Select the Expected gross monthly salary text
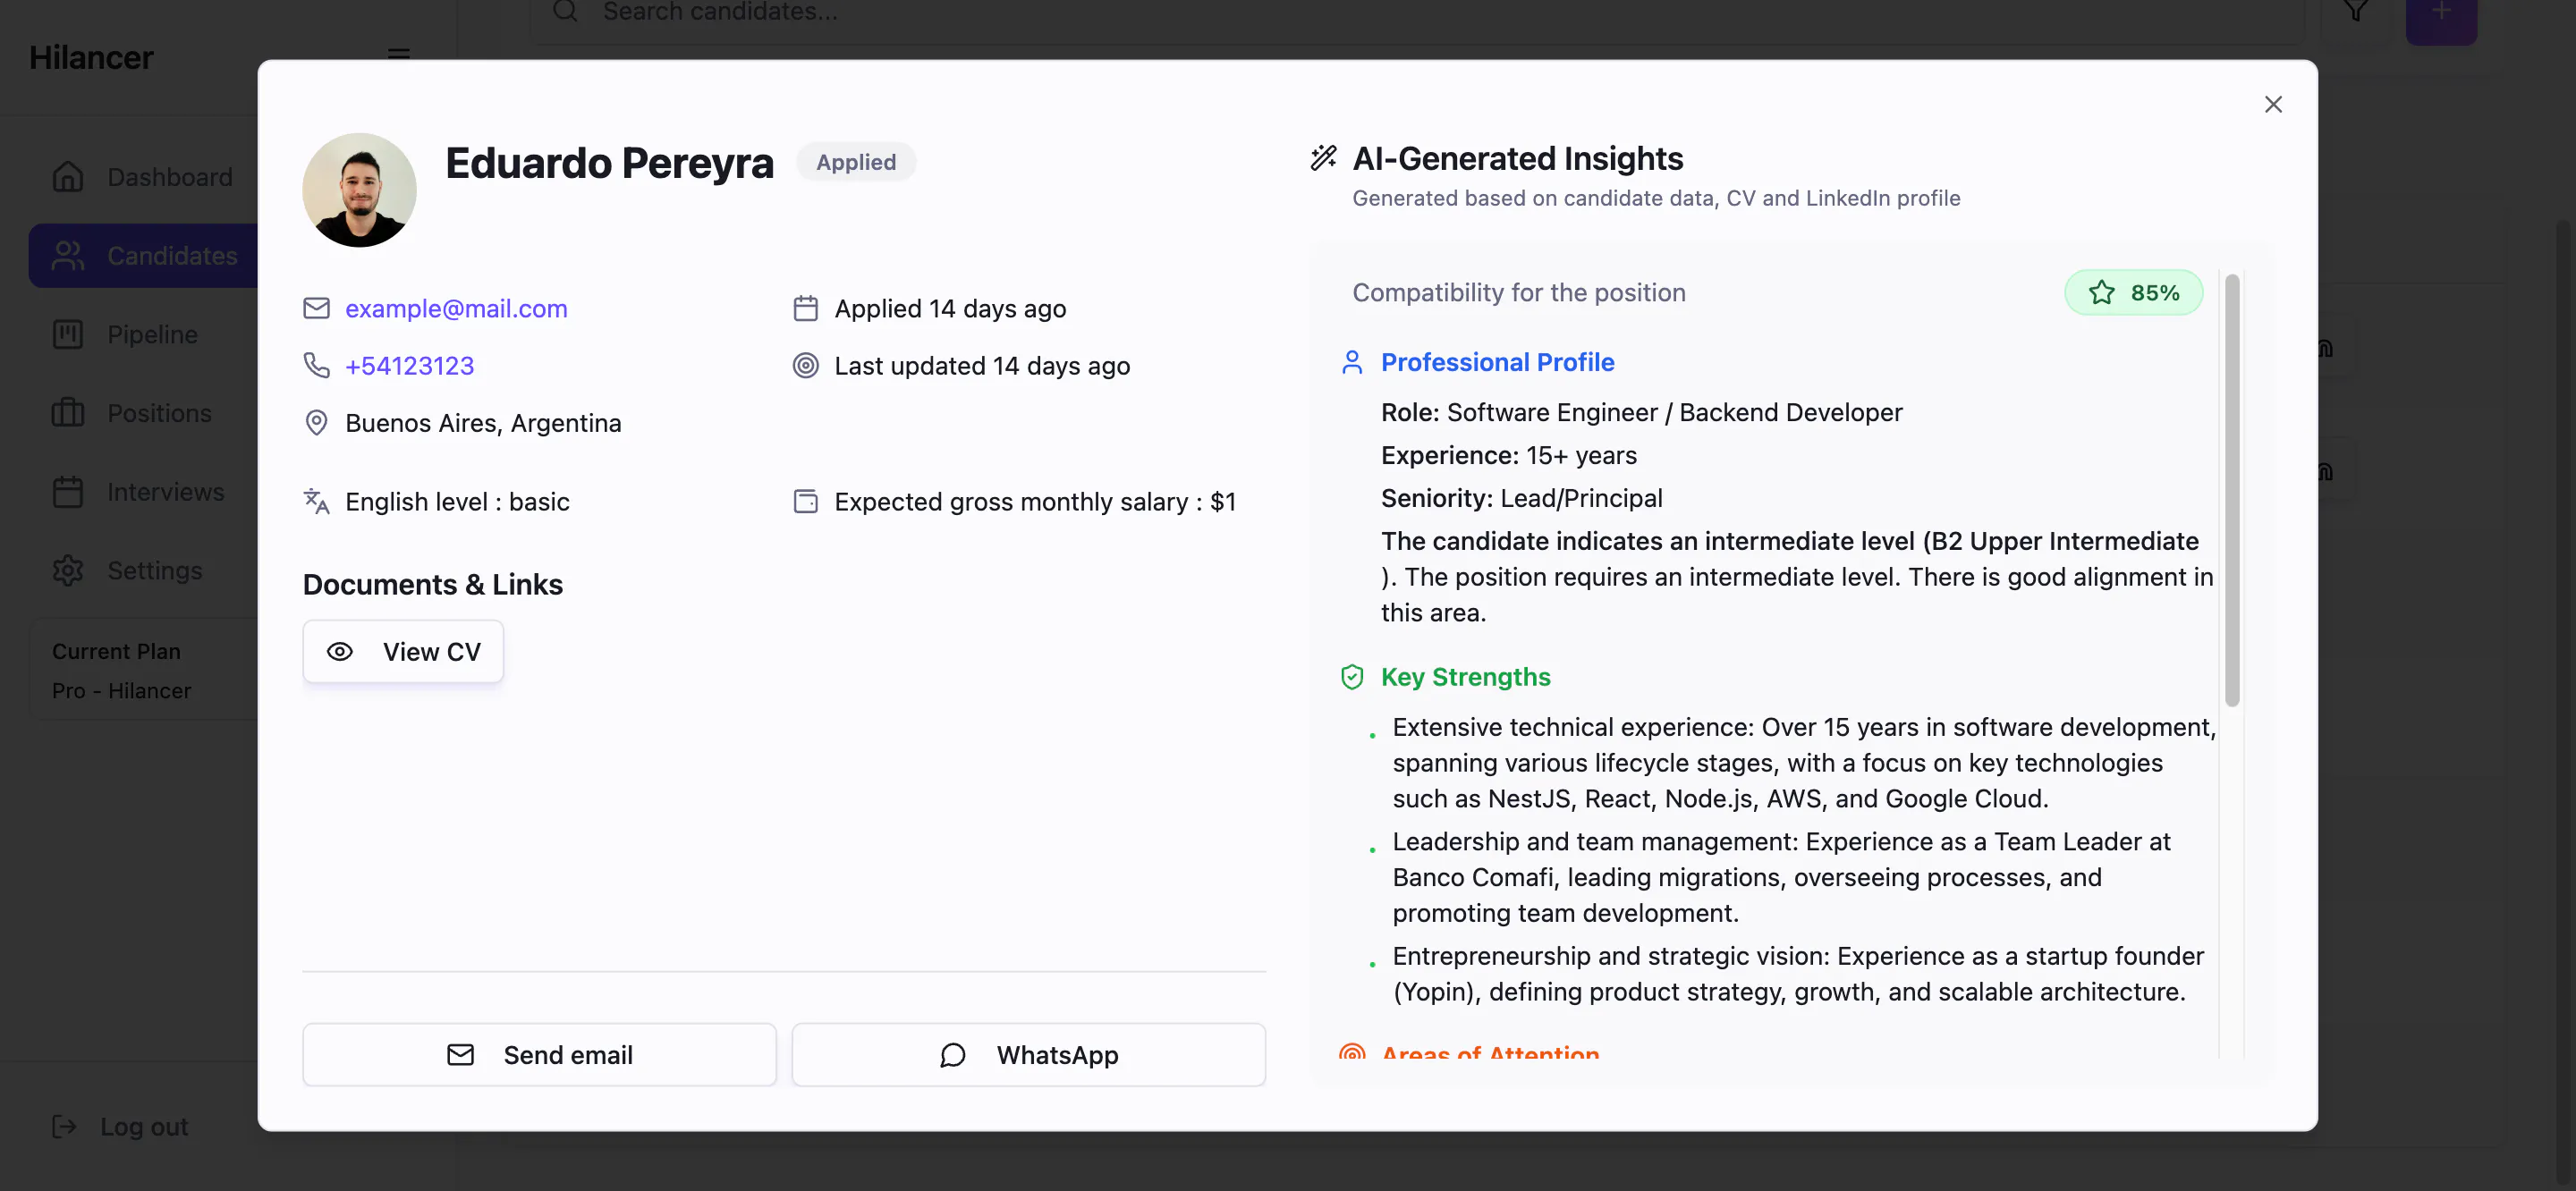The image size is (2576, 1191). [x=1035, y=501]
